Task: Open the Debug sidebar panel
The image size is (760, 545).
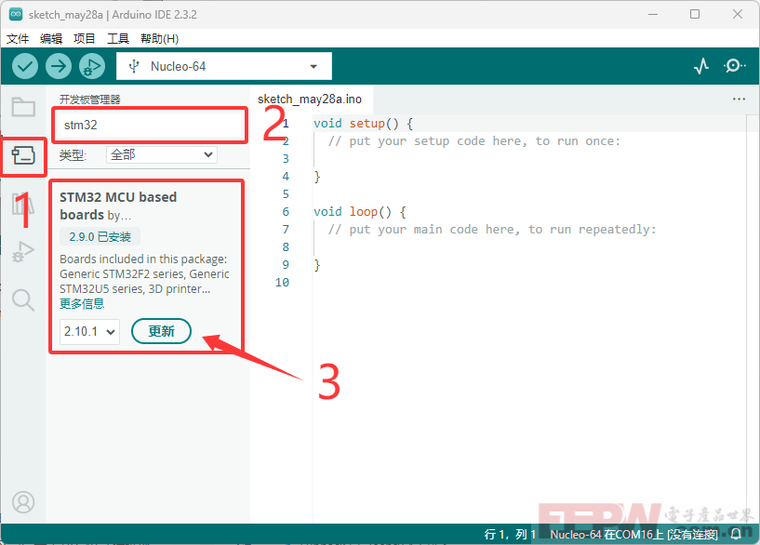Action: [x=23, y=251]
